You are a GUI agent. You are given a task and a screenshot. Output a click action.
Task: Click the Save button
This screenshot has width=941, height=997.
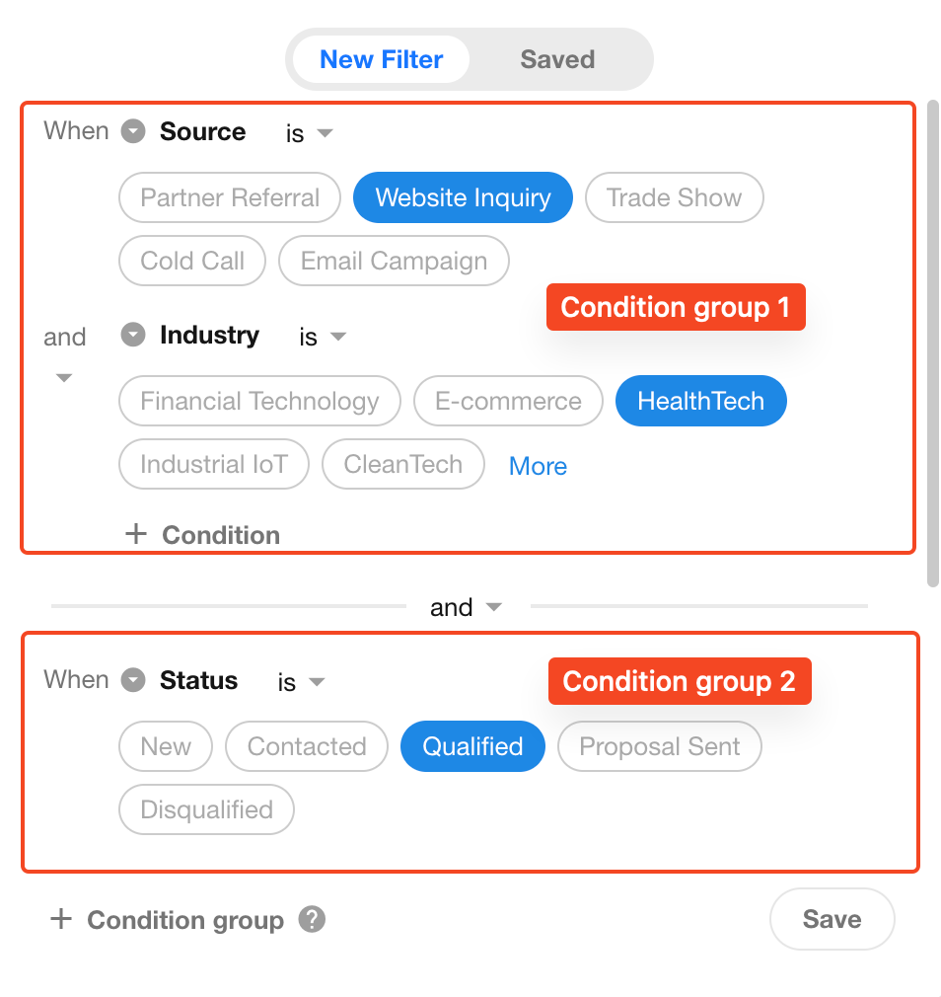[x=832, y=919]
